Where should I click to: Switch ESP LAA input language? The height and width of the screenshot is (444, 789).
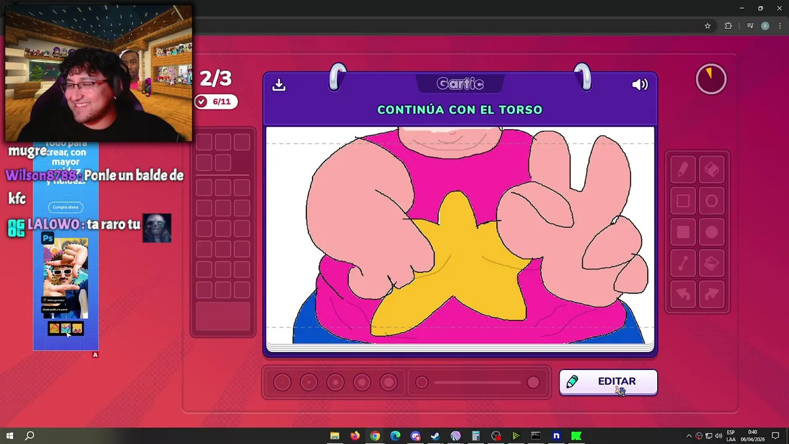click(x=731, y=436)
